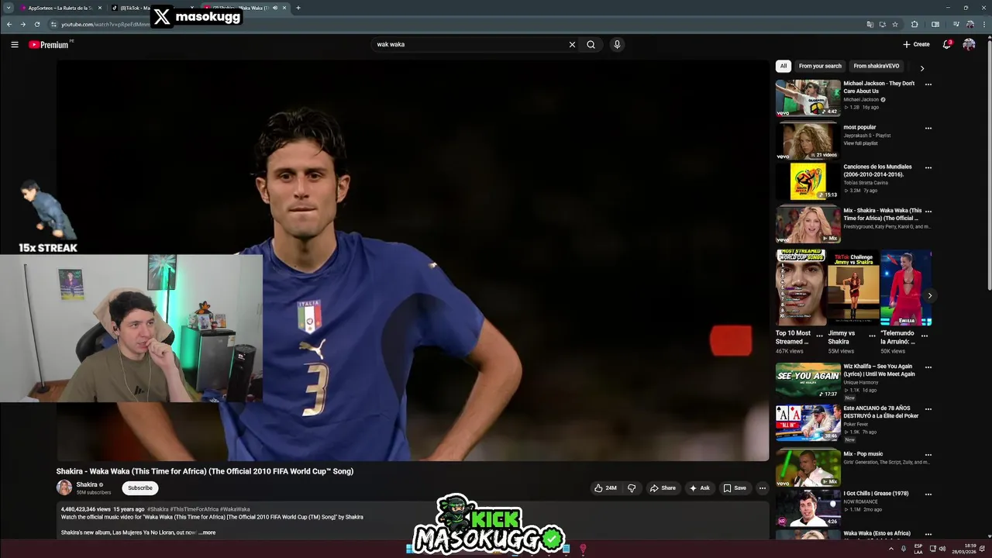
Task: Open Michael Jackson video thumbnail
Action: (x=808, y=98)
